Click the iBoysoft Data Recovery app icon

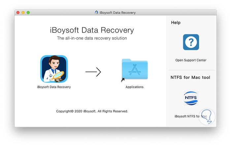[54, 69]
